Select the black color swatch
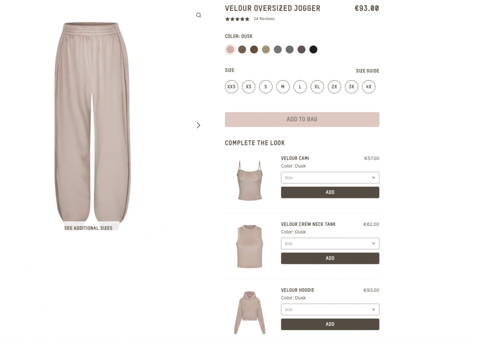The image size is (477, 339). coord(313,49)
